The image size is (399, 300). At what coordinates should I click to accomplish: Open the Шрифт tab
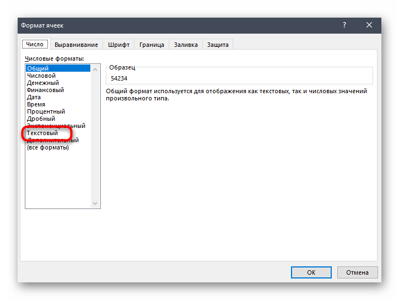[x=118, y=45]
